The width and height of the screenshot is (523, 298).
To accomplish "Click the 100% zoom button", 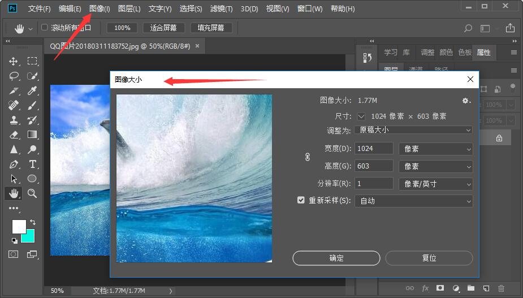I will click(122, 28).
